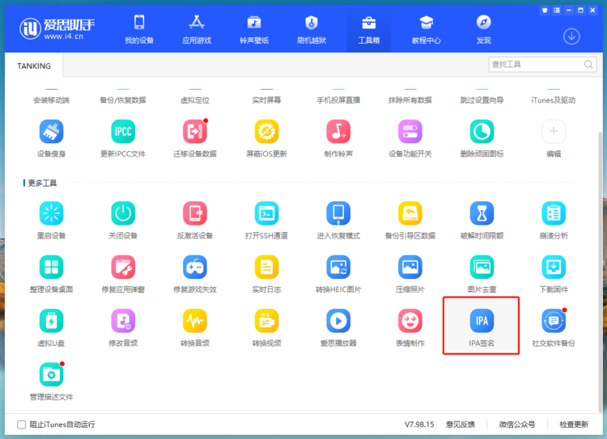Image resolution: width=607 pixels, height=439 pixels.
Task: Click the download manager arrow icon
Action: pyautogui.click(x=571, y=36)
